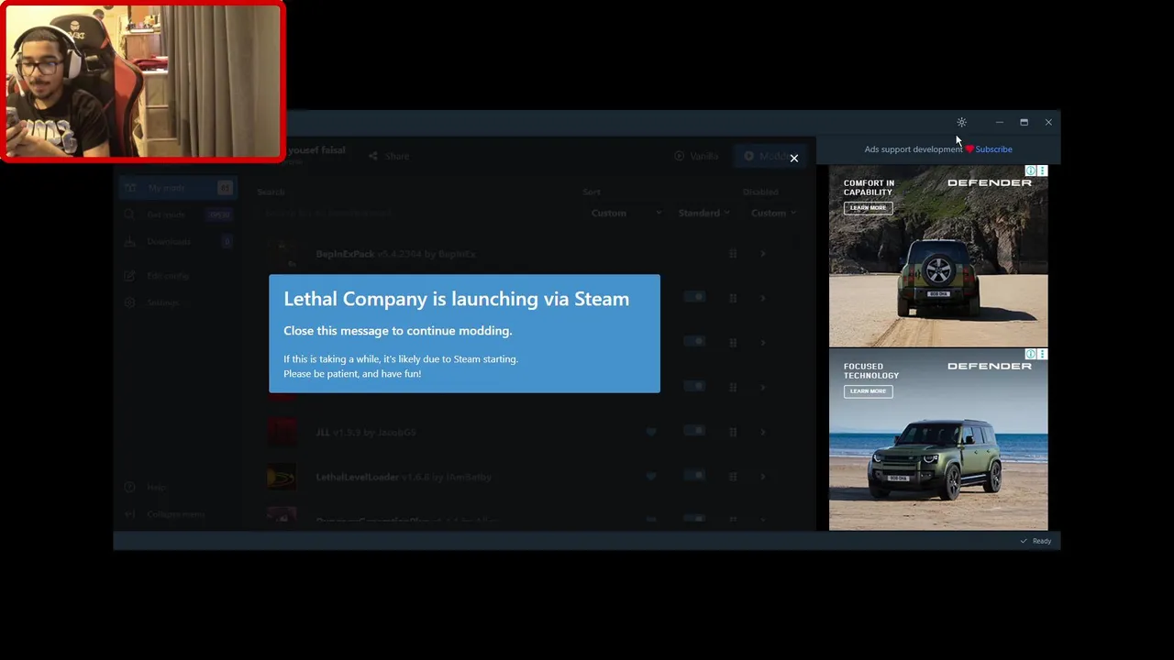This screenshot has width=1174, height=660.
Task: Click the JLL red mod thumbnail
Action: (x=282, y=431)
